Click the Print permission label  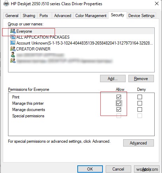[16, 97]
